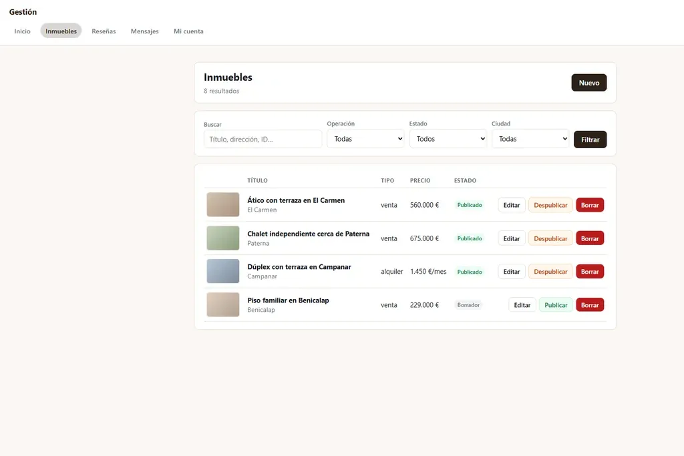Open the Operación dropdown filter

365,139
